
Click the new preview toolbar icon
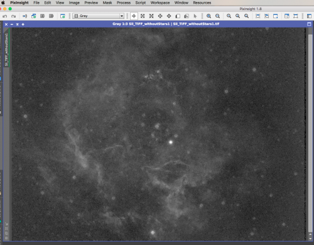[62, 16]
